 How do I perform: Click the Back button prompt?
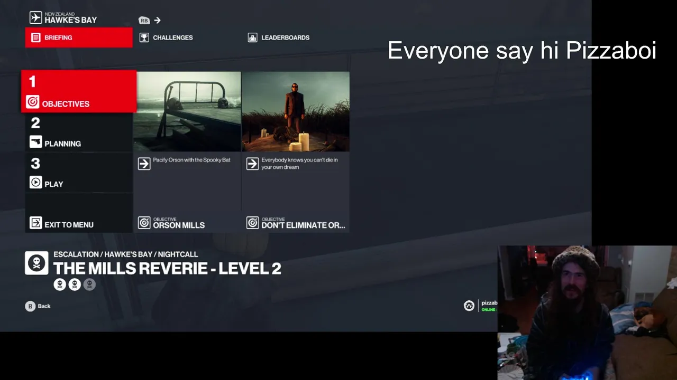tap(38, 306)
